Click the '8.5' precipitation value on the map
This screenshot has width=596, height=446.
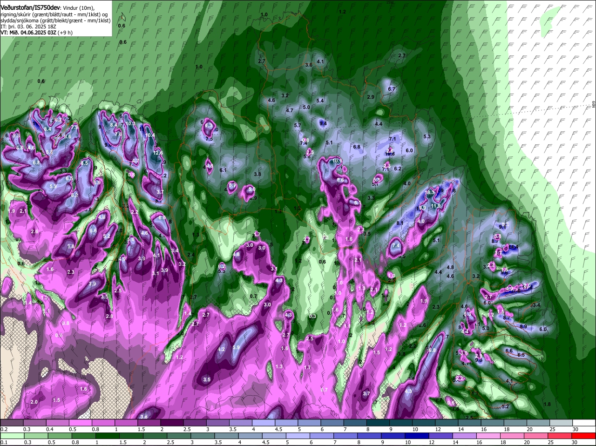84,163
